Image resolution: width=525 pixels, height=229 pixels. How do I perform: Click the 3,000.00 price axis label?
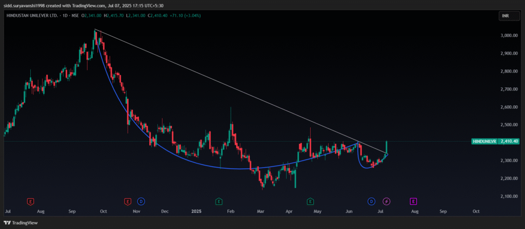[509, 36]
